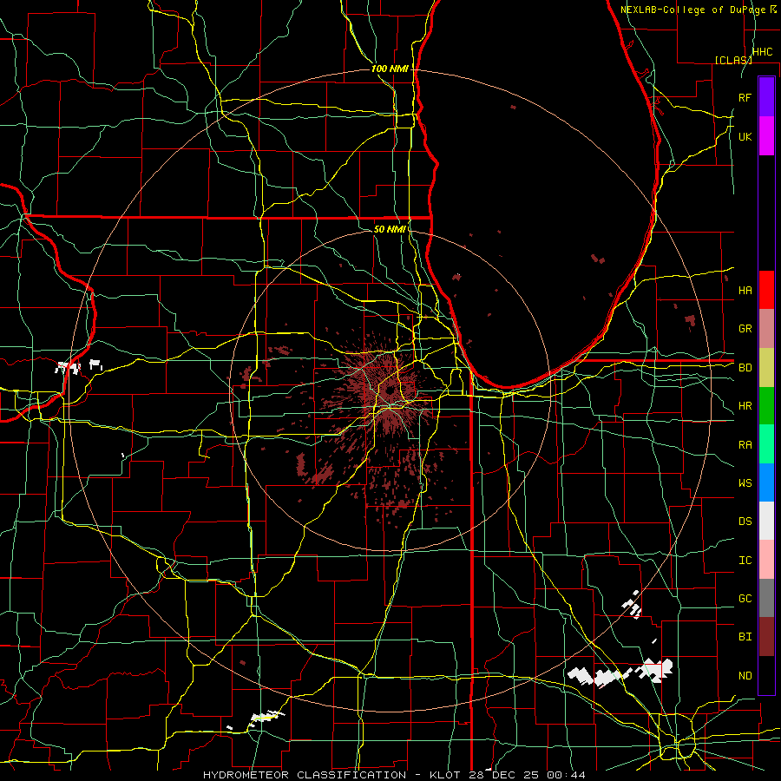Select the GC gray legend swatch
This screenshot has height=781, width=781.
(x=766, y=598)
